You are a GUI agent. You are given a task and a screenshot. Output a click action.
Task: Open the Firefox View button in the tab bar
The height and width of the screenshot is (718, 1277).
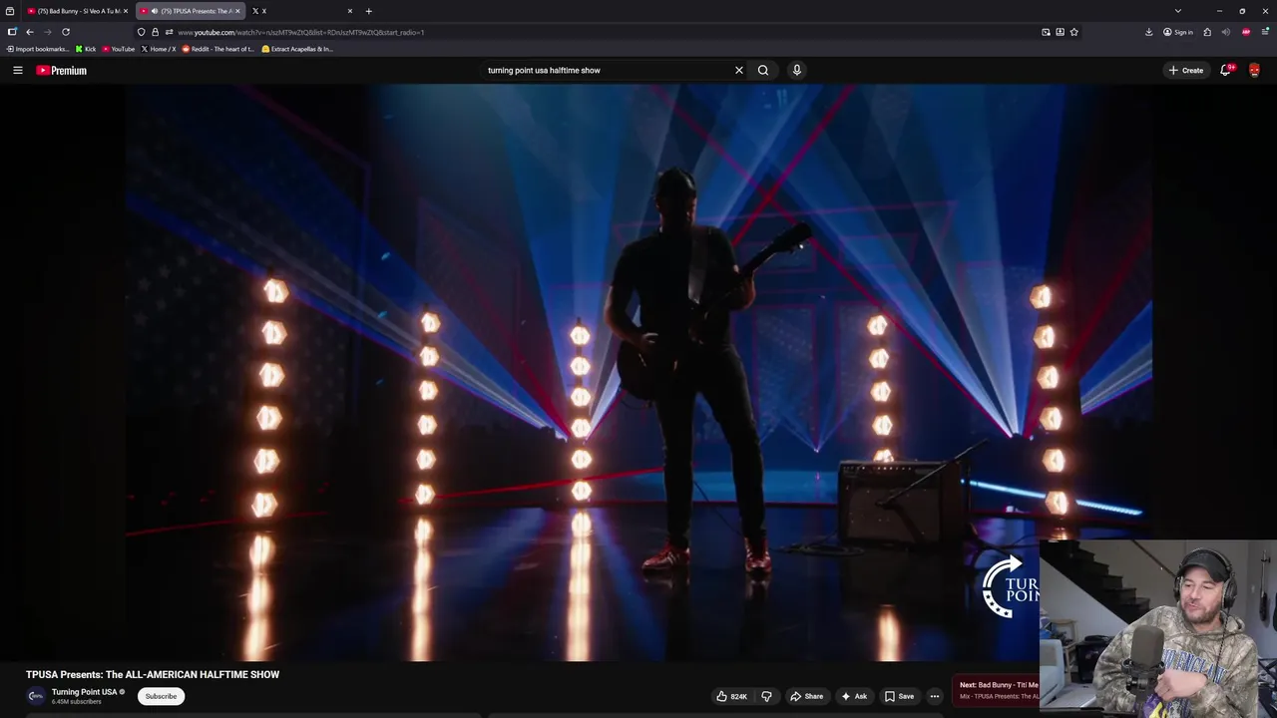(10, 11)
